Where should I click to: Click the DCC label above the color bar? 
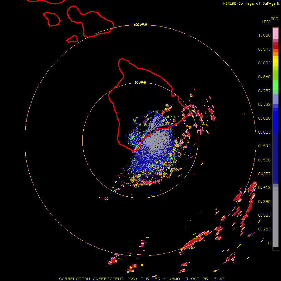click(x=274, y=19)
